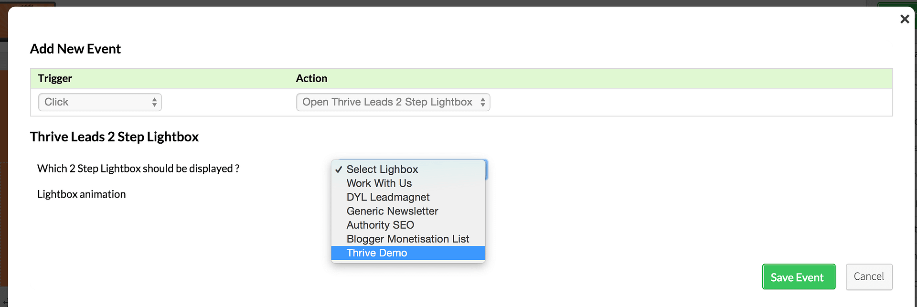Pick Blogger Monetisation List option
The width and height of the screenshot is (917, 307).
click(x=408, y=239)
